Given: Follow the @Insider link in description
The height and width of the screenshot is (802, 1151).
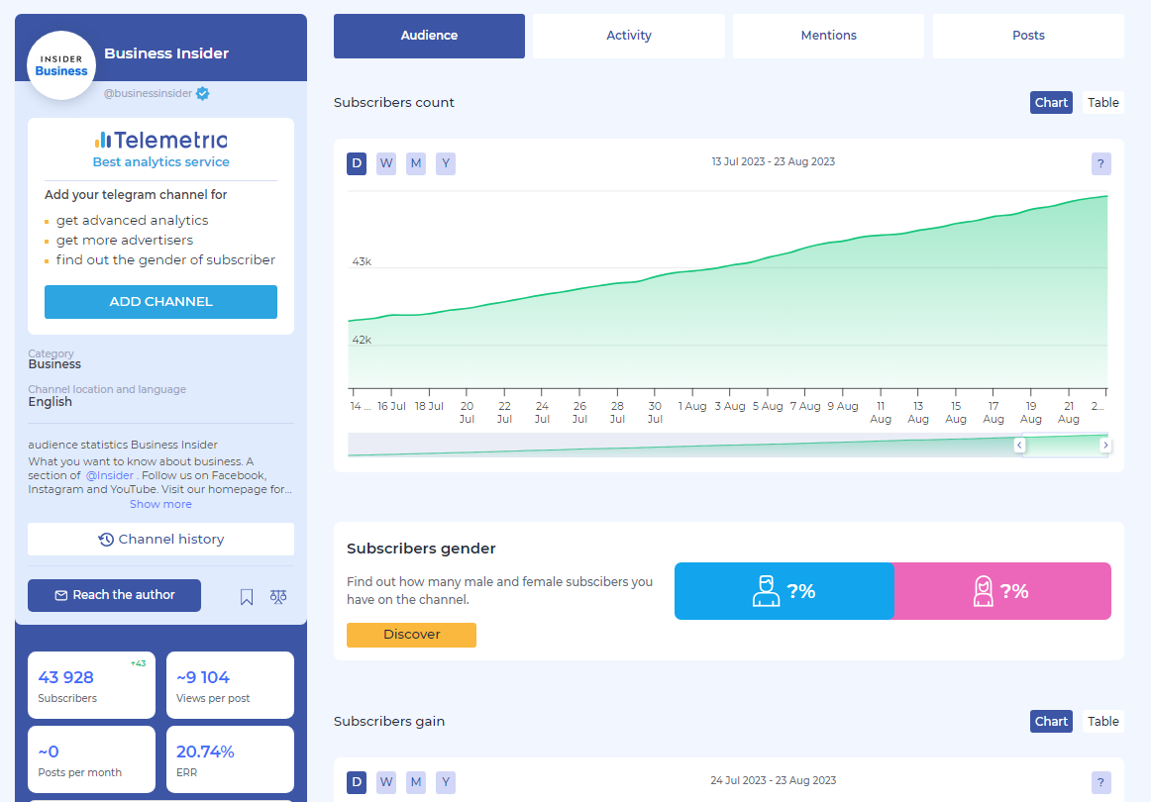Looking at the screenshot, I should (x=109, y=475).
